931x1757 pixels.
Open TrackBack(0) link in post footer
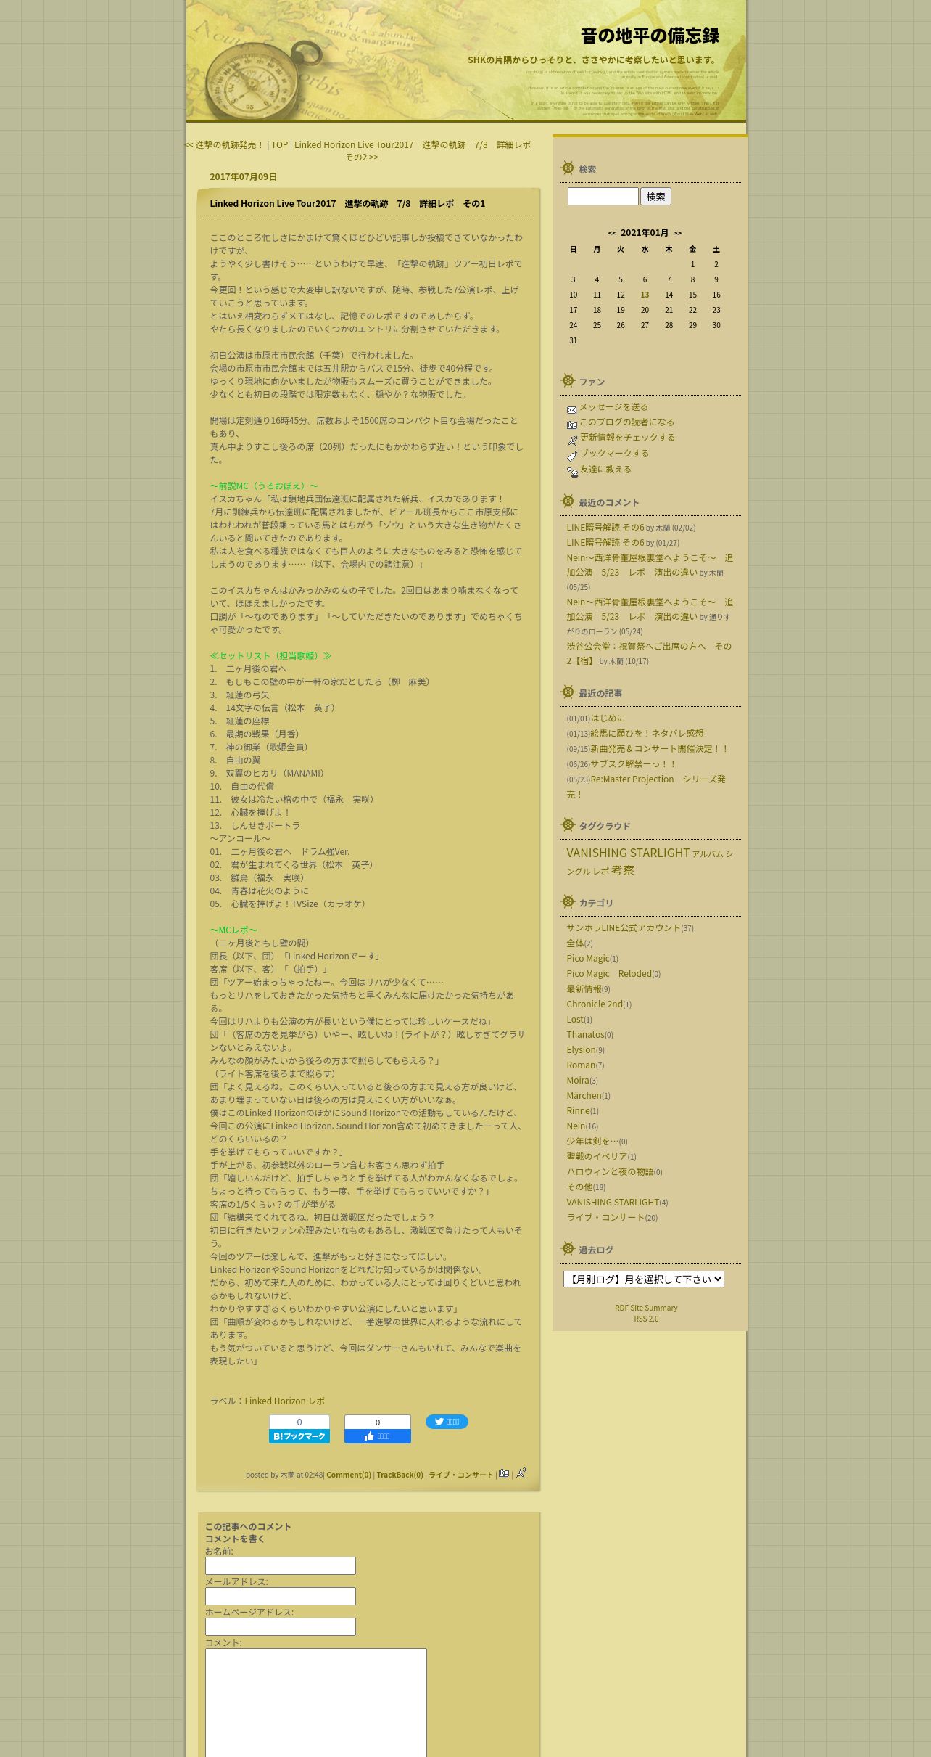click(400, 1475)
